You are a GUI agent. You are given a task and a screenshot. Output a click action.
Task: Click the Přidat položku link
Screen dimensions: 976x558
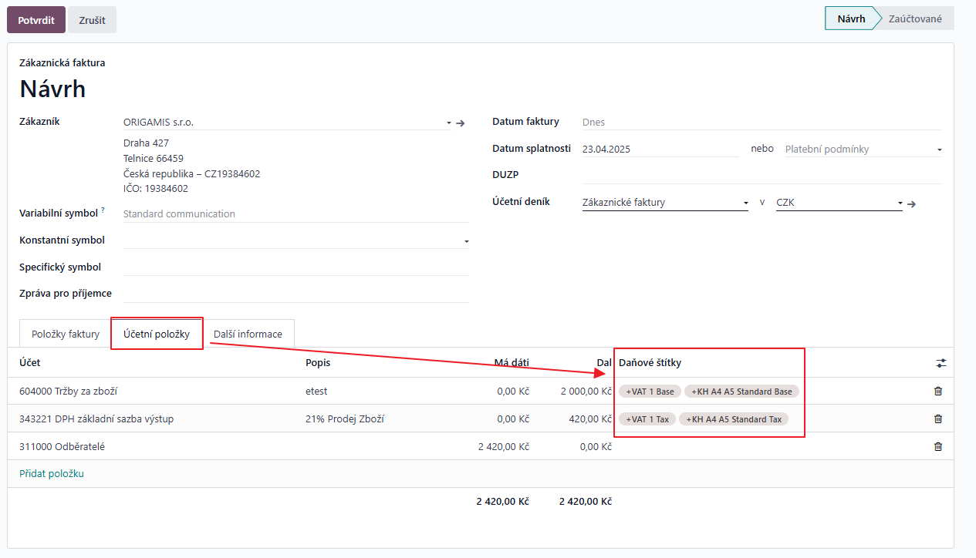(52, 474)
